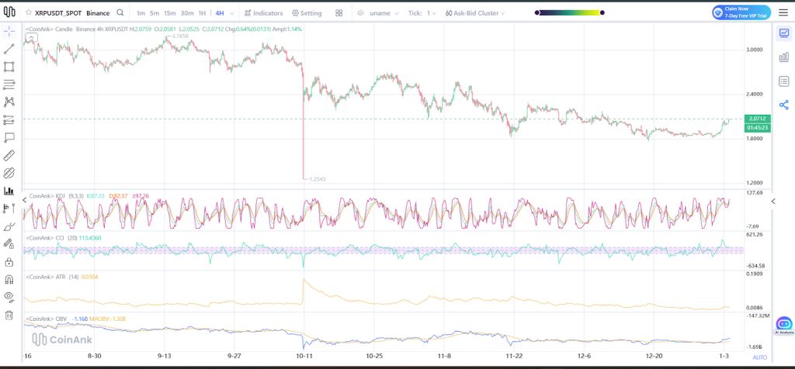Select the bar chart volume tool
The width and height of the screenshot is (795, 369).
(x=9, y=191)
